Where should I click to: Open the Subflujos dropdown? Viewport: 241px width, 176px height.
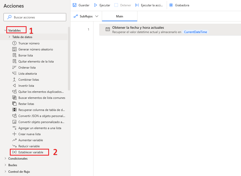[x=86, y=16]
